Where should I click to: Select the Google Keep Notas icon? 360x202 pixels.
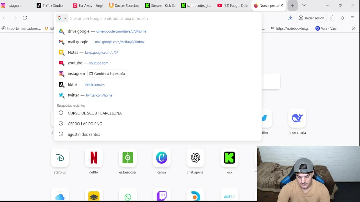click(x=61, y=52)
